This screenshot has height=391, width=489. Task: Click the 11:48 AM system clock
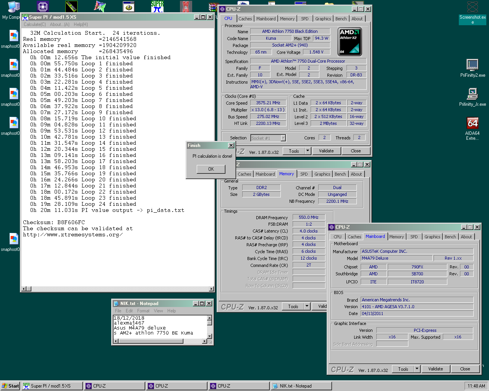click(476, 386)
